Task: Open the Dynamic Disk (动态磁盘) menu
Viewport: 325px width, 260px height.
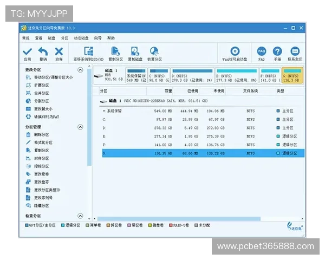Action: (x=81, y=38)
